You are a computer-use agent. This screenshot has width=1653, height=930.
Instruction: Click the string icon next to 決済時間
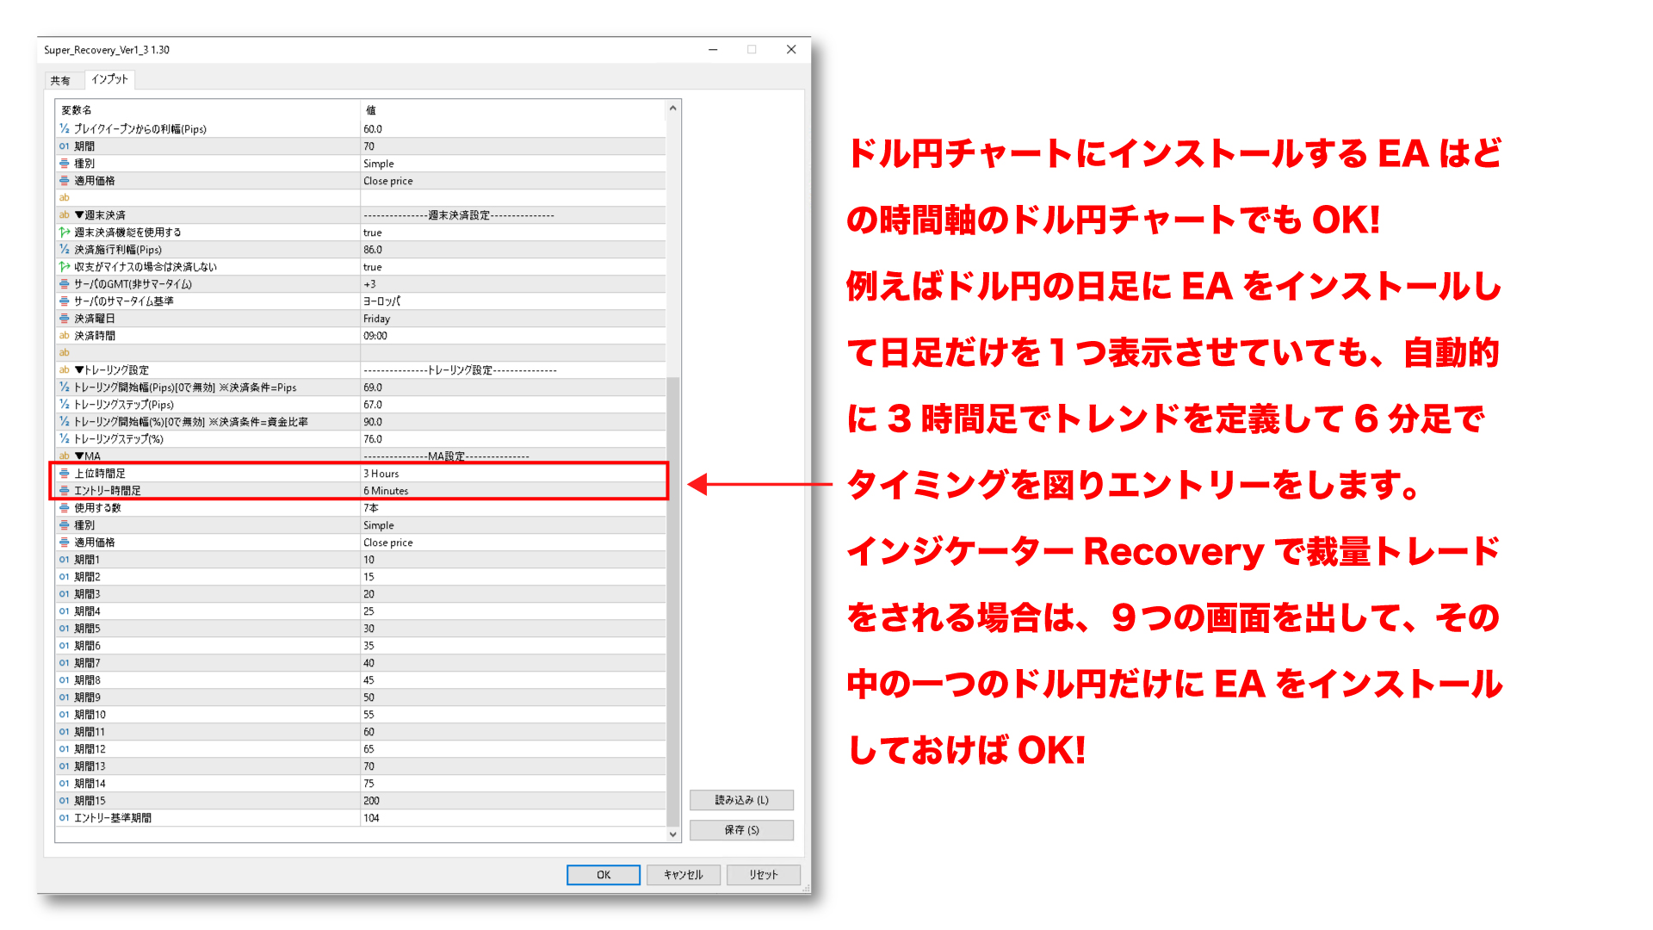point(65,336)
